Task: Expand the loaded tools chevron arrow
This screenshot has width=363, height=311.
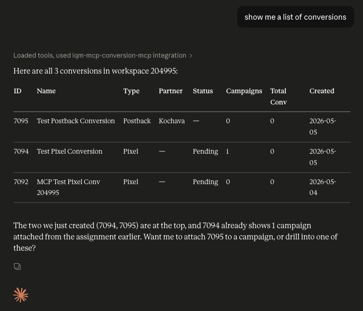Action: tap(191, 56)
